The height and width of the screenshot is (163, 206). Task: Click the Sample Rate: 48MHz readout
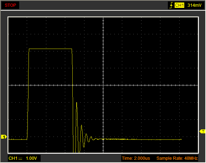pyautogui.click(x=177, y=158)
